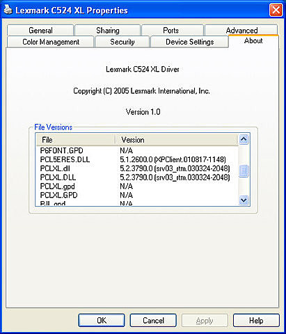Click version 5.1.2600.0 (XPClient.010817-1148)
Image resolution: width=286 pixels, height=334 pixels.
173,159
